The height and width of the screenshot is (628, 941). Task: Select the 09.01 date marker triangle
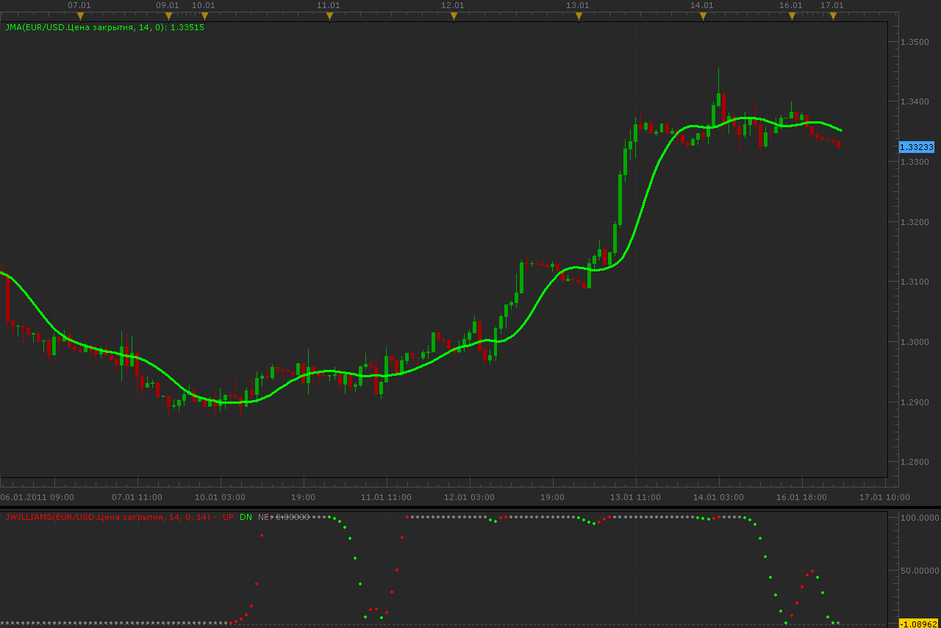[x=168, y=16]
